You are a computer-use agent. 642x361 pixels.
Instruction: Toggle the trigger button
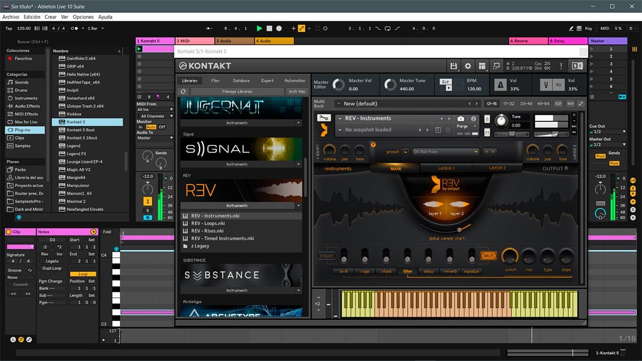tap(326, 256)
